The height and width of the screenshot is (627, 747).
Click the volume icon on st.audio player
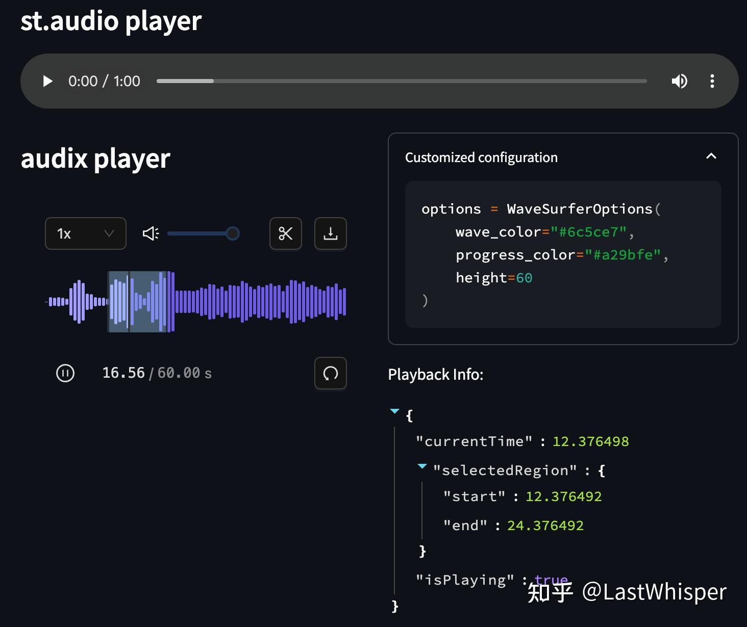click(x=679, y=81)
